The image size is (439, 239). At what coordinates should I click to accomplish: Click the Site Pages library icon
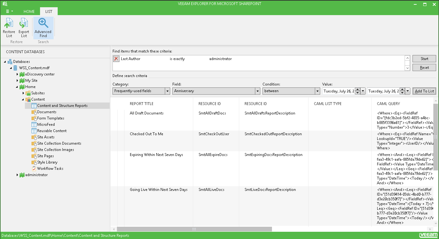point(34,156)
